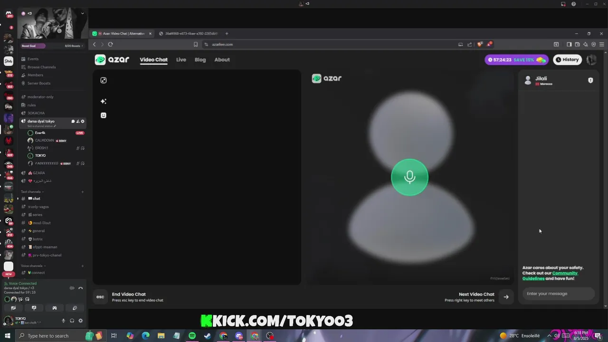Click the Enter your message field
The height and width of the screenshot is (342, 608).
point(558,294)
